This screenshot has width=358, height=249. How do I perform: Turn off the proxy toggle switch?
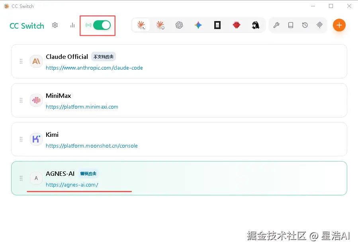click(x=102, y=25)
